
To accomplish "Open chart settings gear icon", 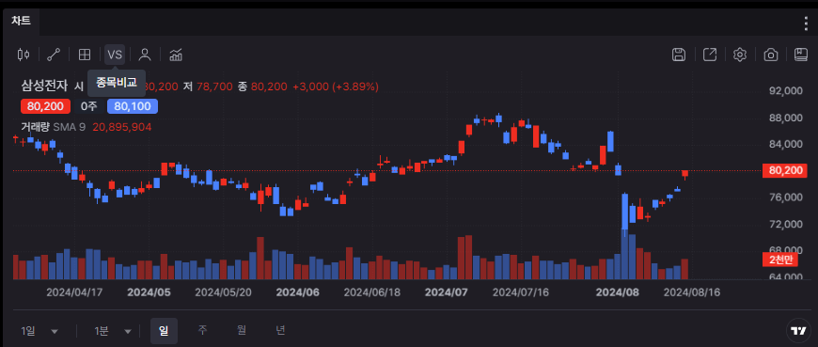I will 740,55.
